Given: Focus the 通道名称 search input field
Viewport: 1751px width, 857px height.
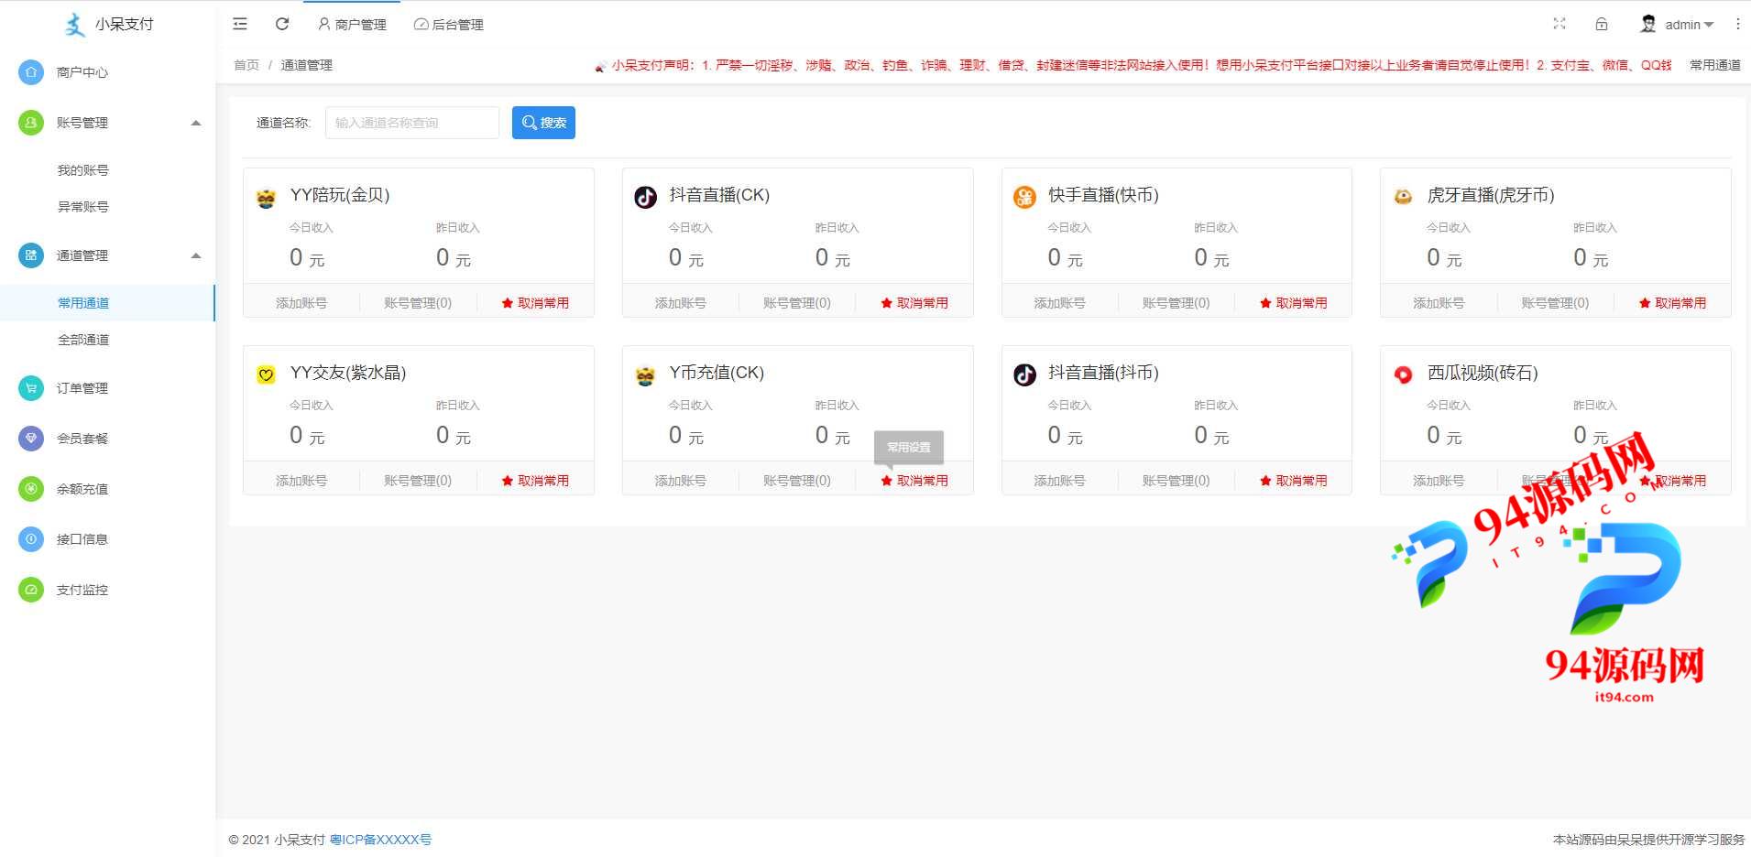Looking at the screenshot, I should pos(412,123).
